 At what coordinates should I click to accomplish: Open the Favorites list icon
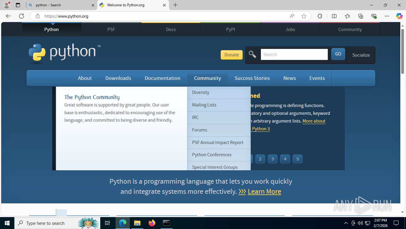pyautogui.click(x=347, y=16)
